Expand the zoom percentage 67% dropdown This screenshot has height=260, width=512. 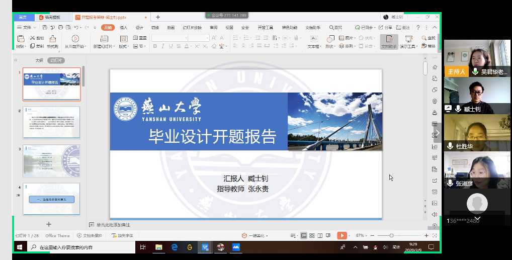[362, 235]
